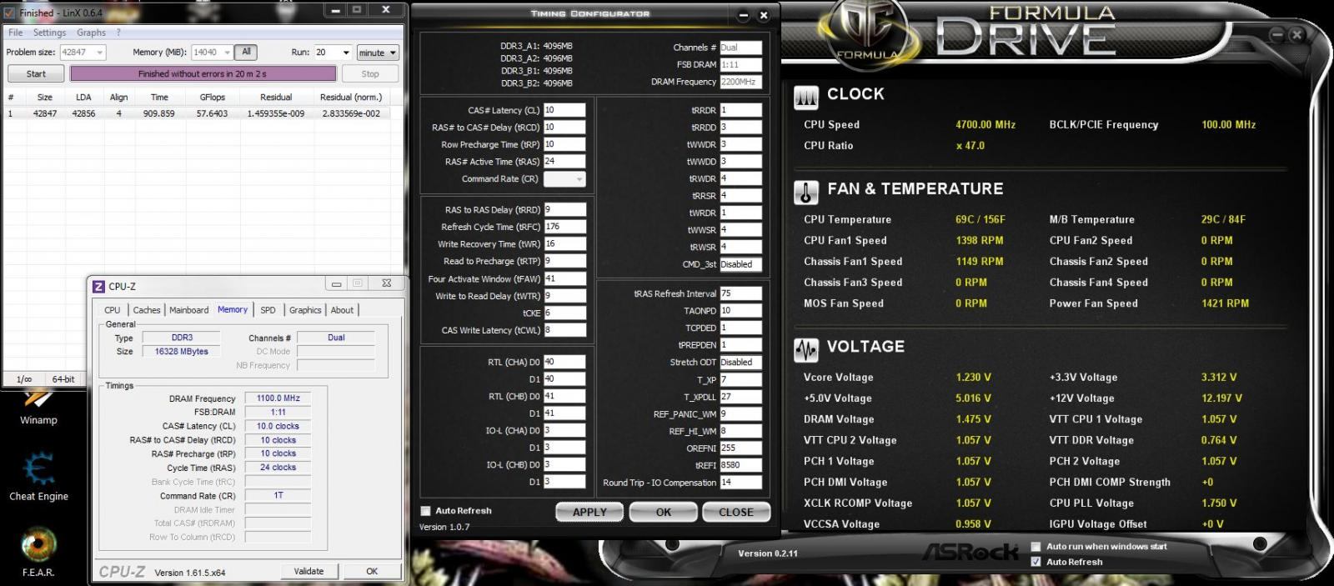This screenshot has width=1334, height=586.
Task: Open the Settings menu in LinX
Action: coord(49,33)
